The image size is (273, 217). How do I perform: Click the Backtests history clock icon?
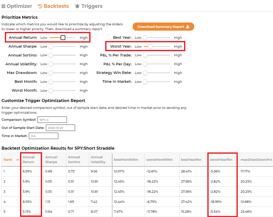tap(40, 6)
